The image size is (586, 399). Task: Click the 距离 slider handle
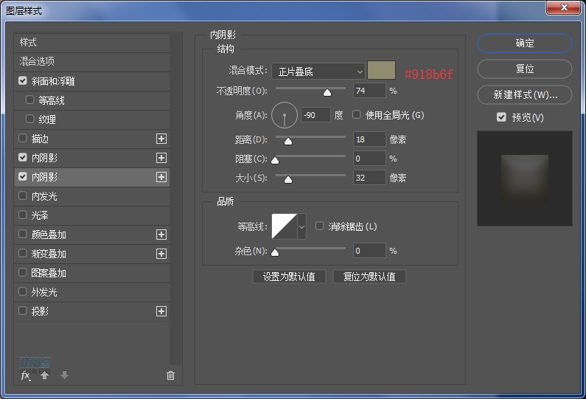click(x=288, y=141)
